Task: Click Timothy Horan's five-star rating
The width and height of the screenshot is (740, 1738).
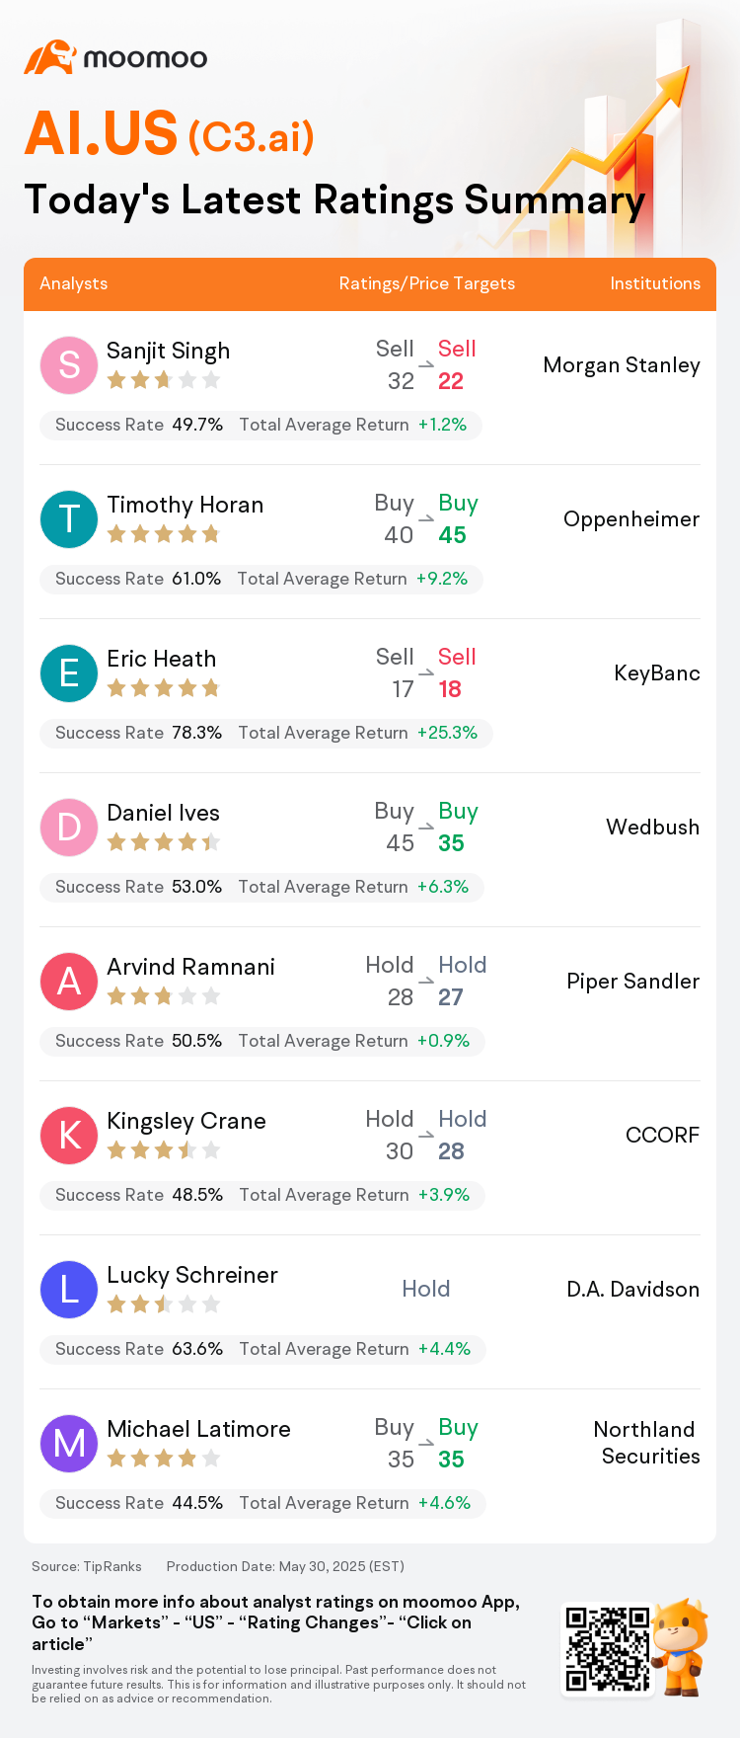Action: point(164,534)
